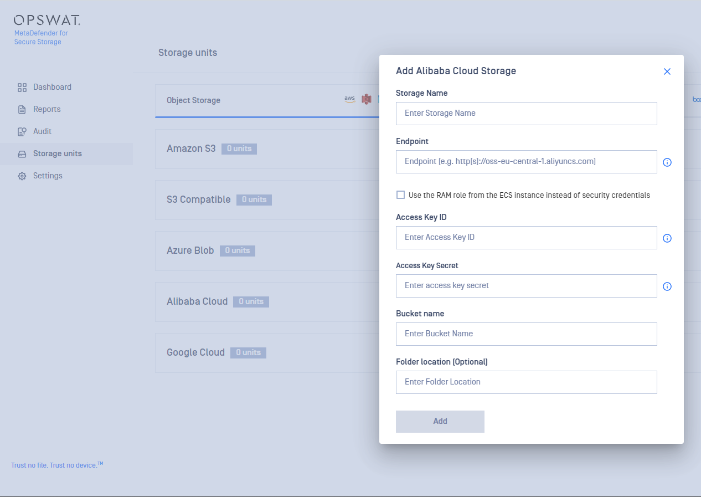Click the 0 units badge beside Azure Blob

(238, 250)
